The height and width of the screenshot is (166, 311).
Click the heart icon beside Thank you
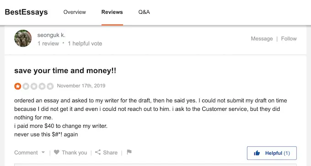[57, 152]
